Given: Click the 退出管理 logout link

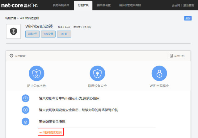Looking at the screenshot, I should pyautogui.click(x=189, y=6).
